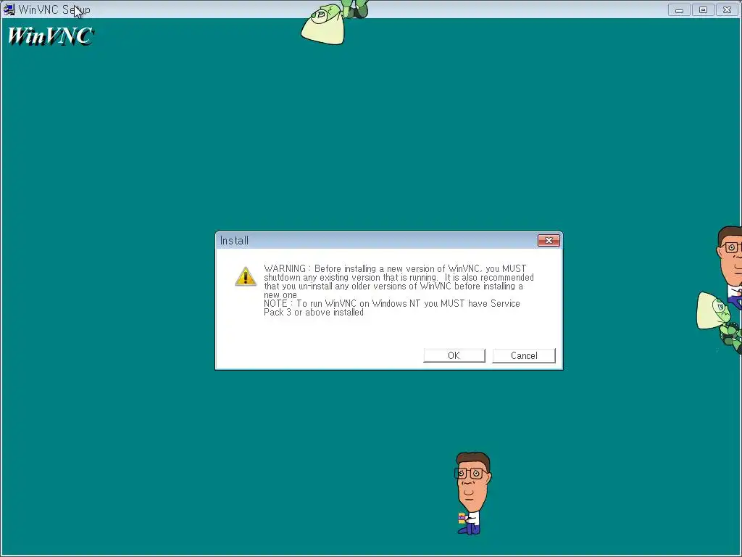Image resolution: width=742 pixels, height=557 pixels.
Task: Click the WinVNC Setup title bar icon
Action: 9,9
